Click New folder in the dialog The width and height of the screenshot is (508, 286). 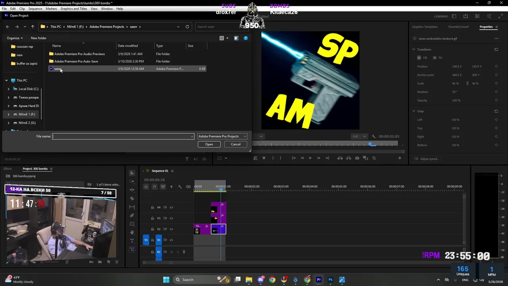[x=38, y=38]
